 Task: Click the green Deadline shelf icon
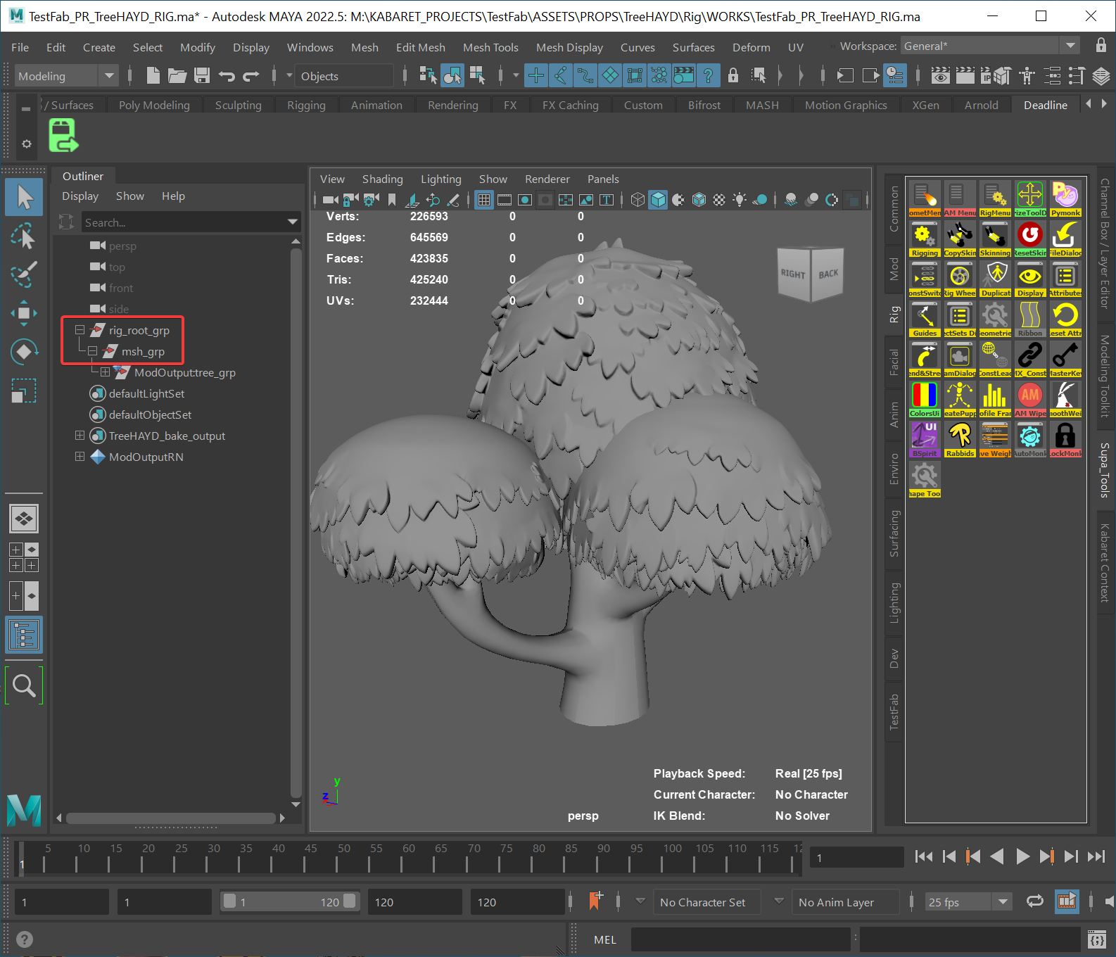[x=63, y=135]
